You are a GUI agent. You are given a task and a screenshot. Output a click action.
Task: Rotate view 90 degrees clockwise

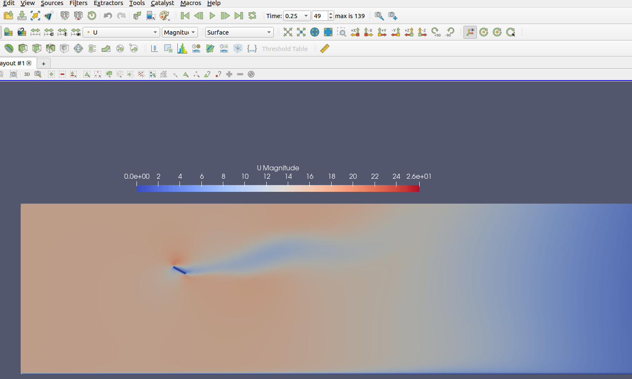tap(436, 32)
